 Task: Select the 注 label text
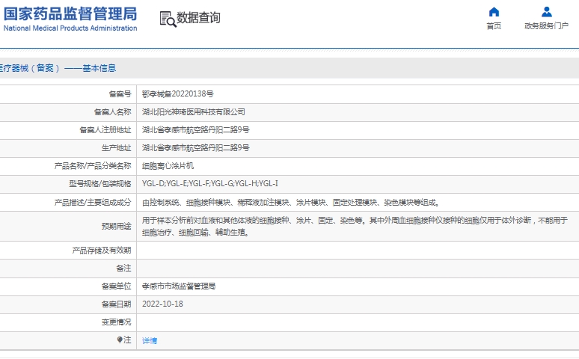127,340
